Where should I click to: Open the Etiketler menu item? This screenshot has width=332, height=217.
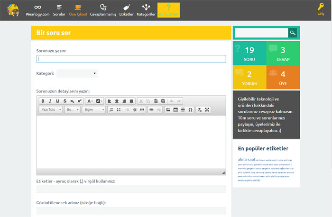pos(126,10)
